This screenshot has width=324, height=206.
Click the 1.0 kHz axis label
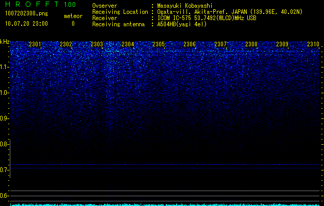4,93
